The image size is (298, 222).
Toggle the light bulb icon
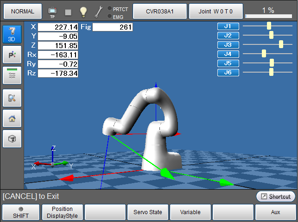(x=83, y=11)
